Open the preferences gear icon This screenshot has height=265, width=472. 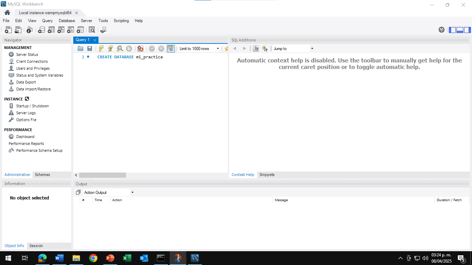(442, 30)
